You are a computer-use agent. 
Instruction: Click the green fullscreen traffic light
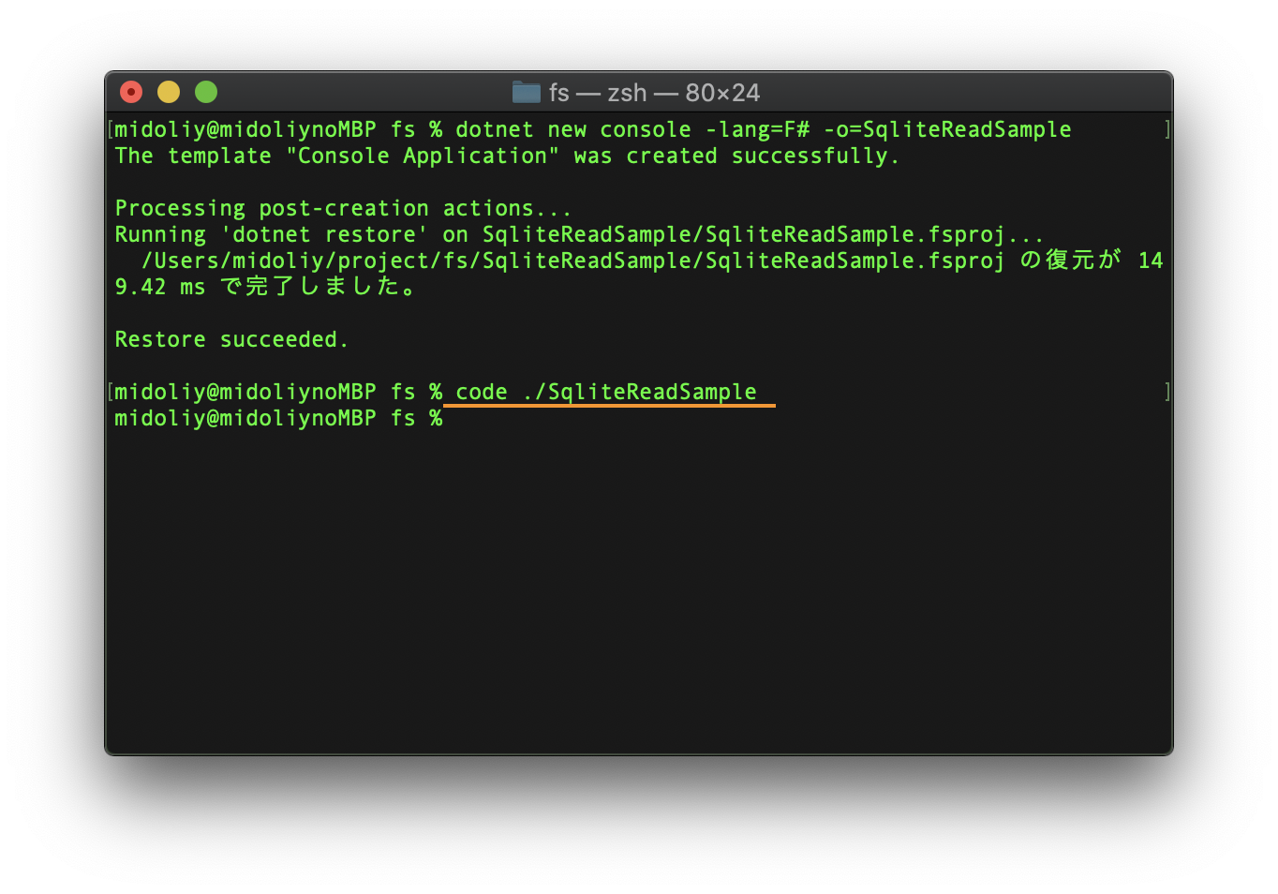click(x=205, y=92)
